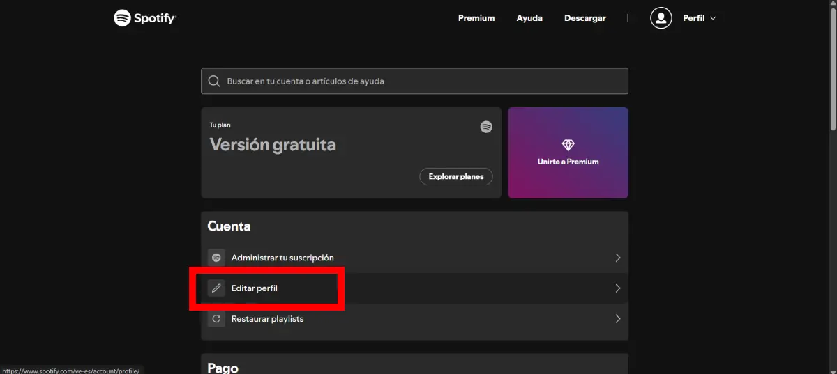This screenshot has width=837, height=374.
Task: Expand the Perfil dropdown chevron
Action: tap(713, 18)
